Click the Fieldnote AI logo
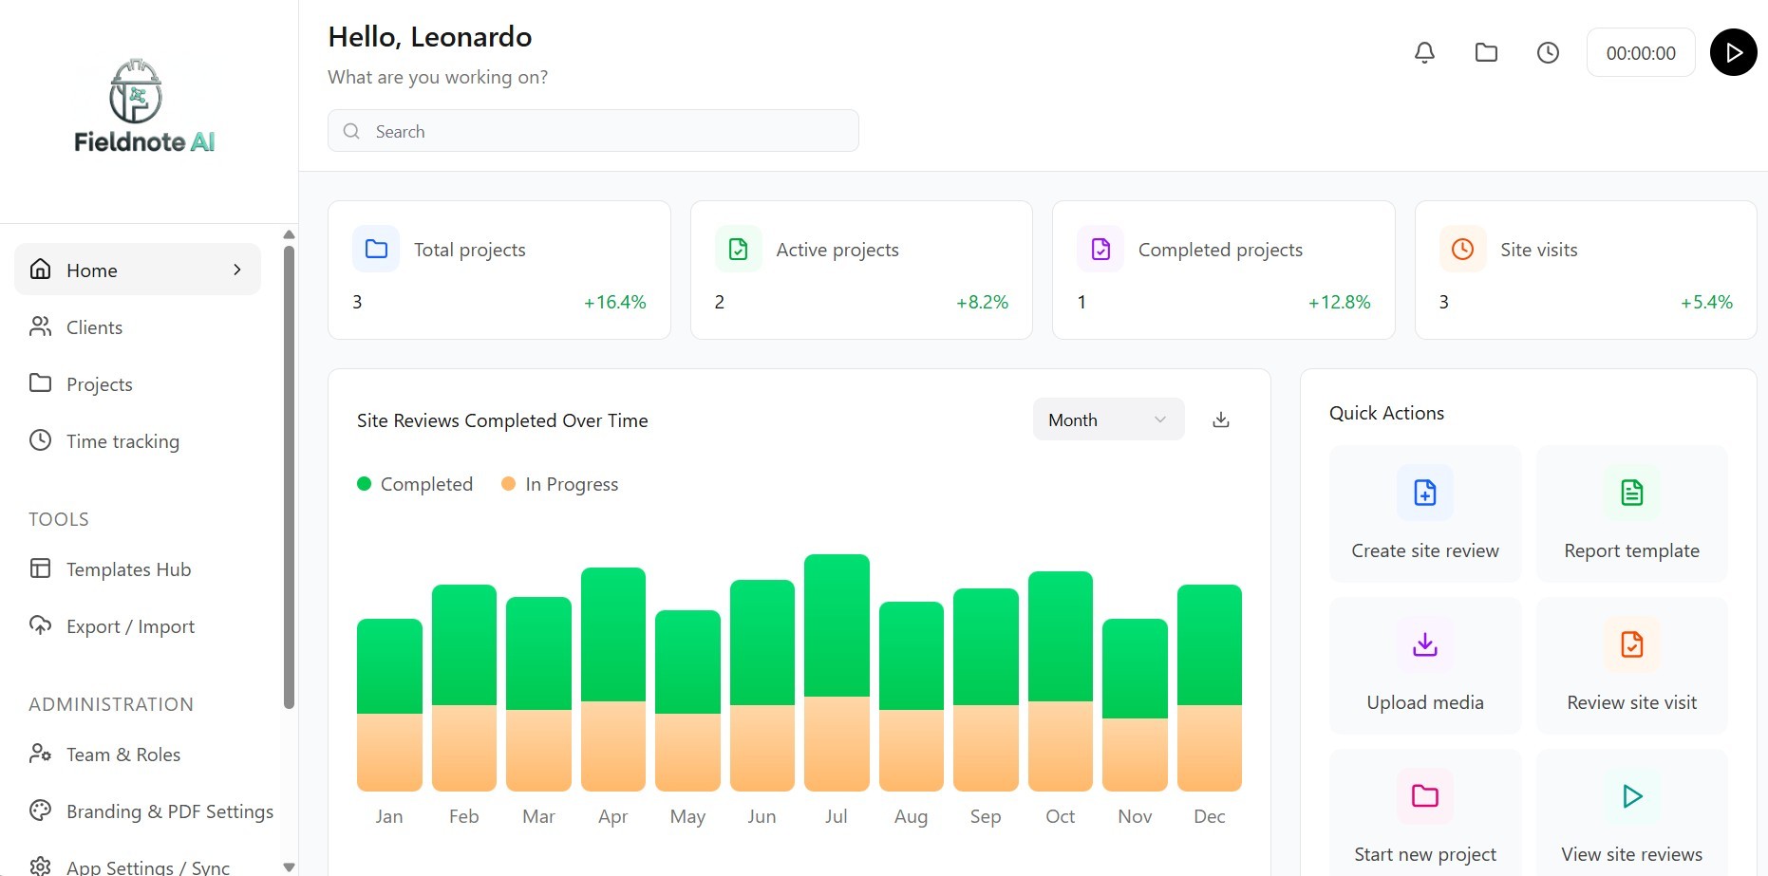This screenshot has height=876, width=1768. click(x=143, y=105)
